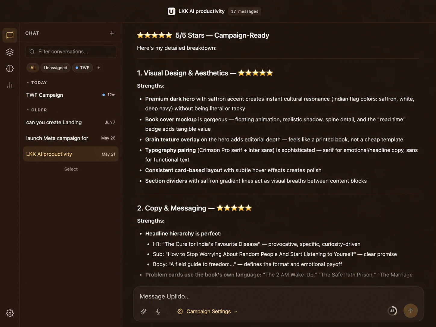Open settings gear in sidebar

tap(10, 313)
